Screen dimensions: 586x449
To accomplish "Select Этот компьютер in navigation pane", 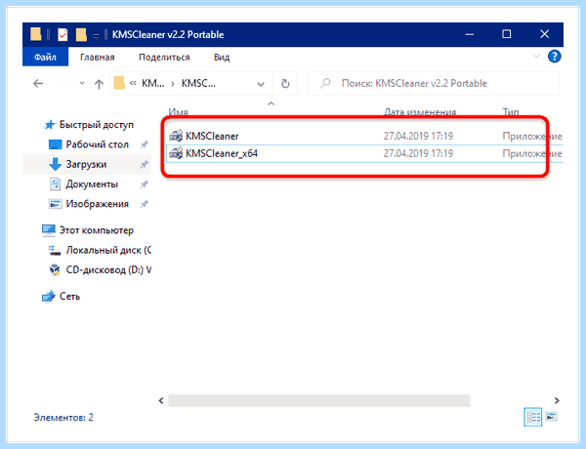I will click(88, 230).
